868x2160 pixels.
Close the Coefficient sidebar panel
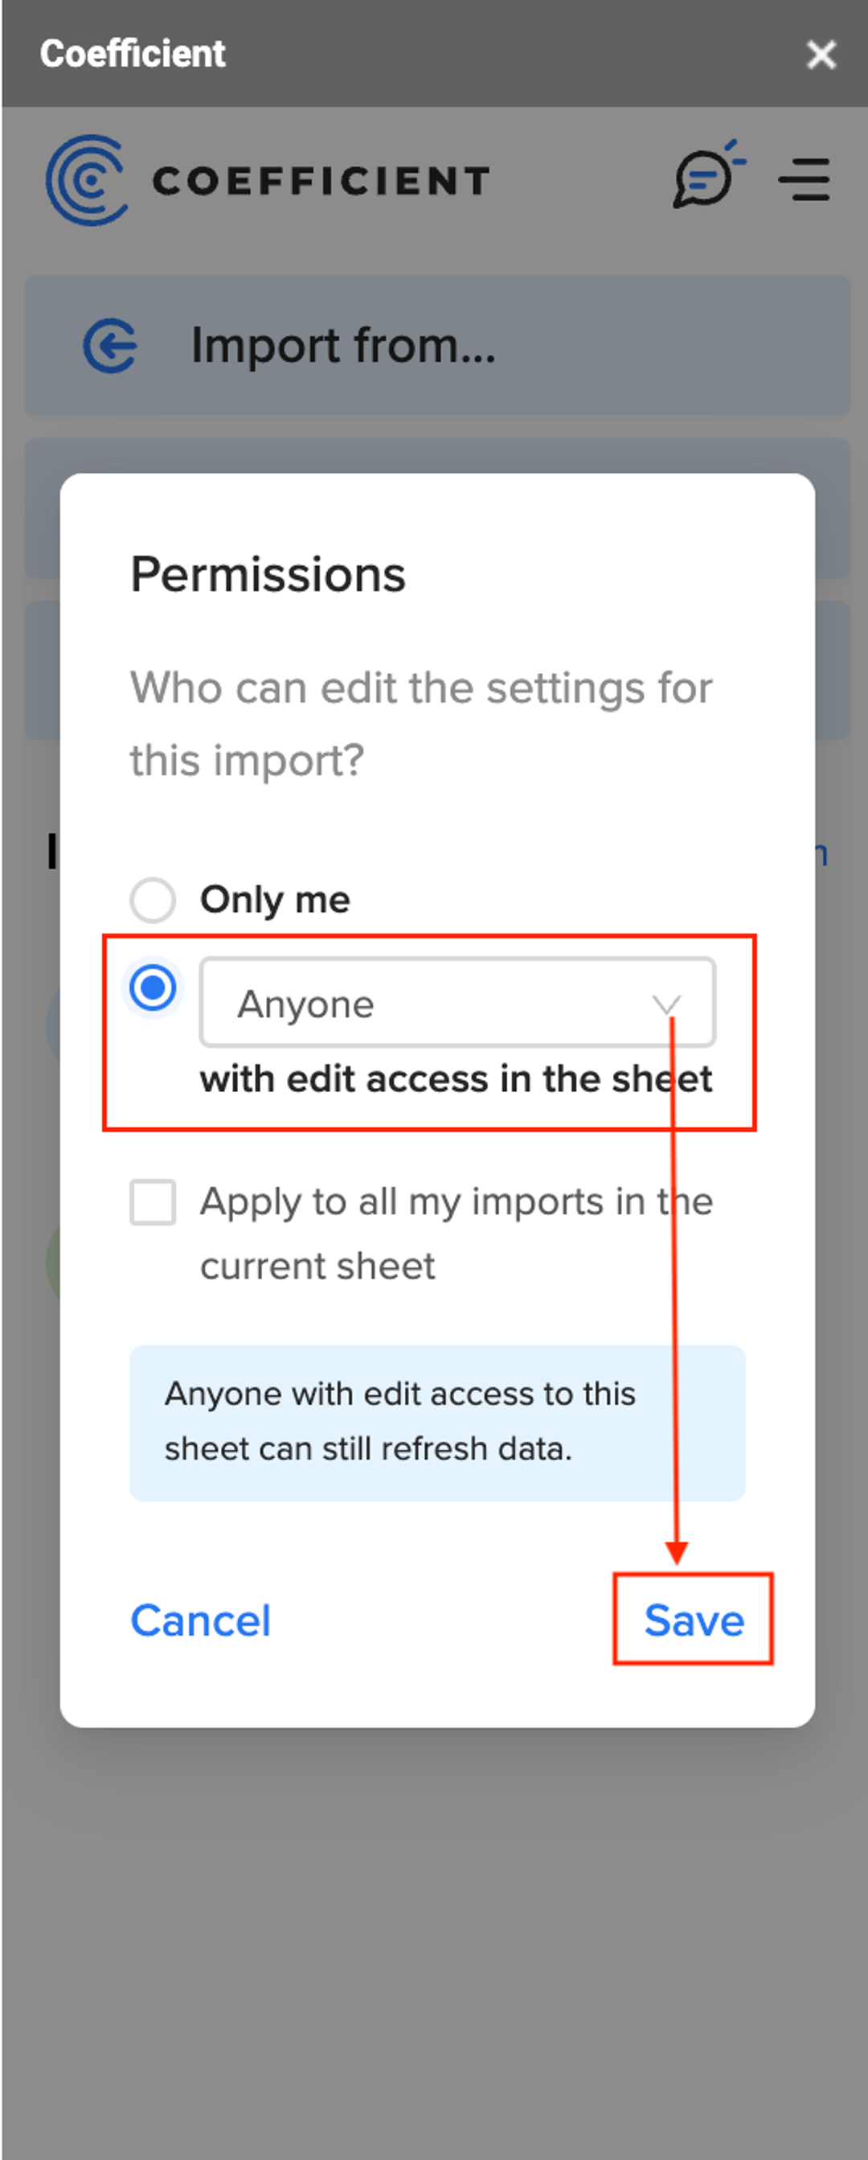coord(821,55)
